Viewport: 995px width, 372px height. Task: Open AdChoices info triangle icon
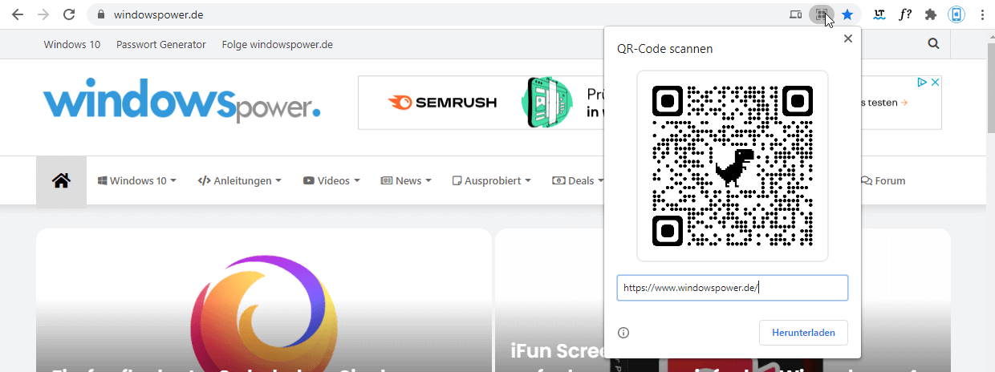click(923, 82)
